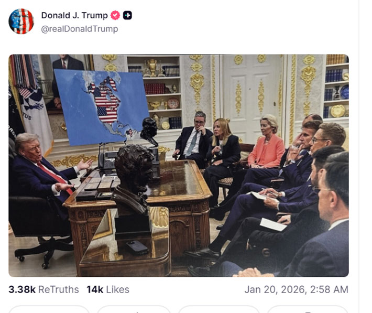Click the flag-covered map board in the photo
The width and height of the screenshot is (372, 313).
[x=102, y=107]
